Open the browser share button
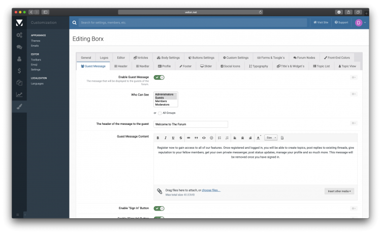 click(x=348, y=12)
